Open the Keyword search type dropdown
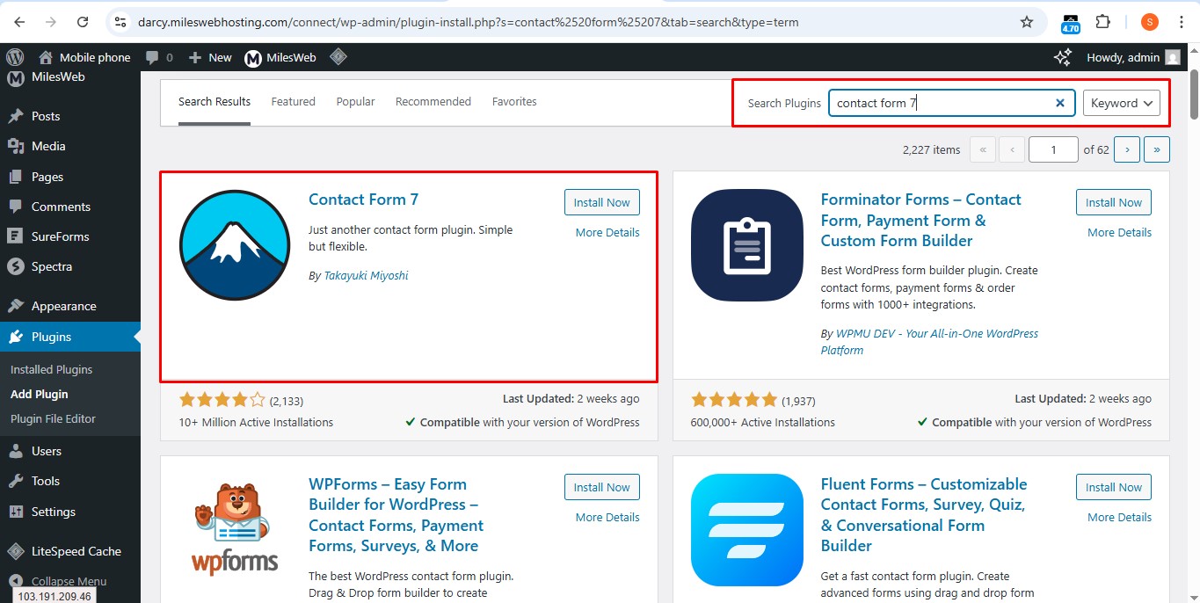Image resolution: width=1200 pixels, height=603 pixels. [1121, 103]
